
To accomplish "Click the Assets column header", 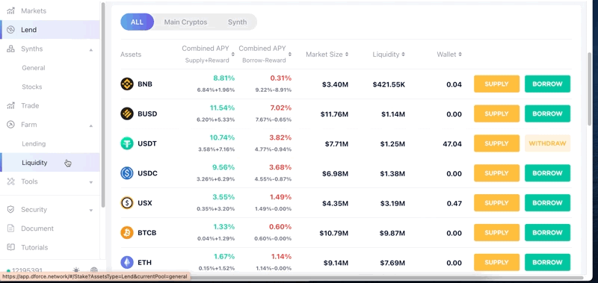I will click(131, 55).
